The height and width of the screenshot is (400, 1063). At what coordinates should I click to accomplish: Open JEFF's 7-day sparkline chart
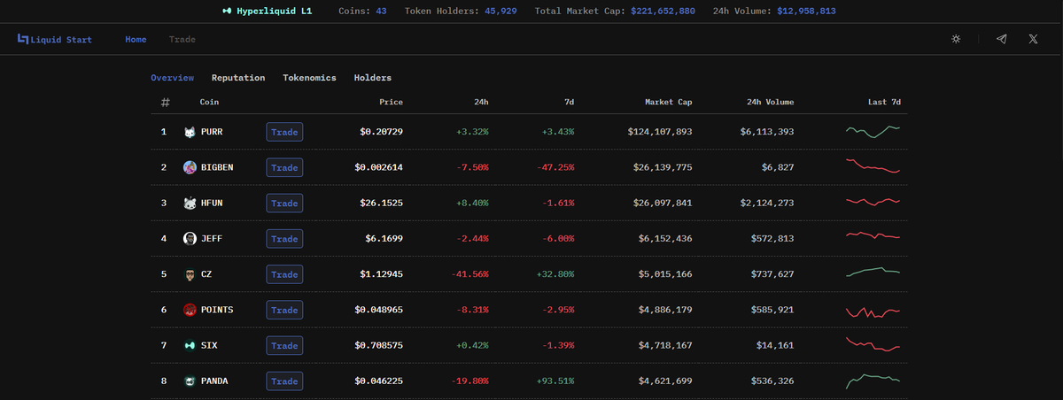click(x=873, y=235)
